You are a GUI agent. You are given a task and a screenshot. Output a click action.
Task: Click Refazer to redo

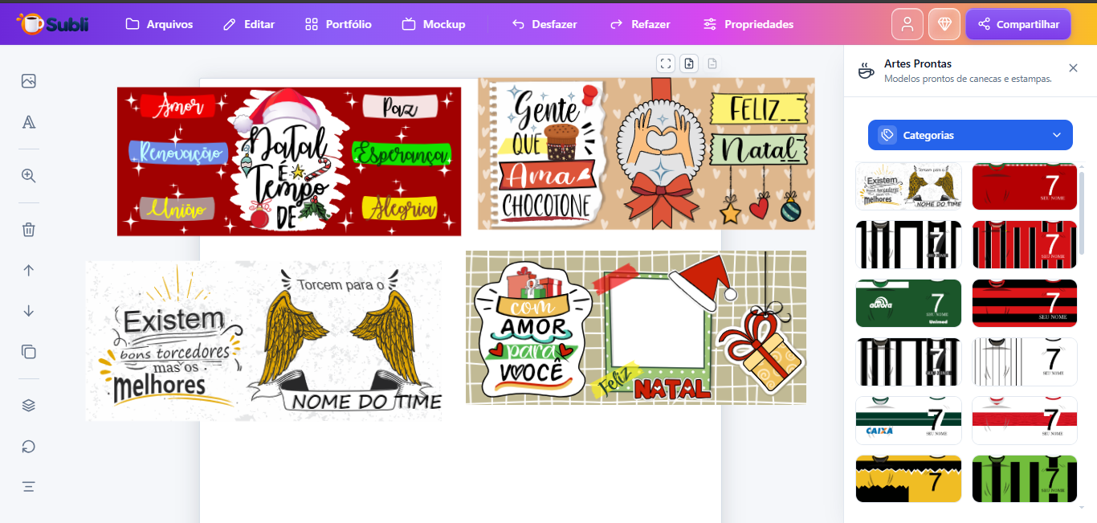[x=640, y=24]
